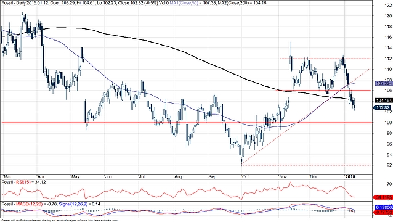
Task: Select the rising dotted red trendline
Action: pos(306,117)
